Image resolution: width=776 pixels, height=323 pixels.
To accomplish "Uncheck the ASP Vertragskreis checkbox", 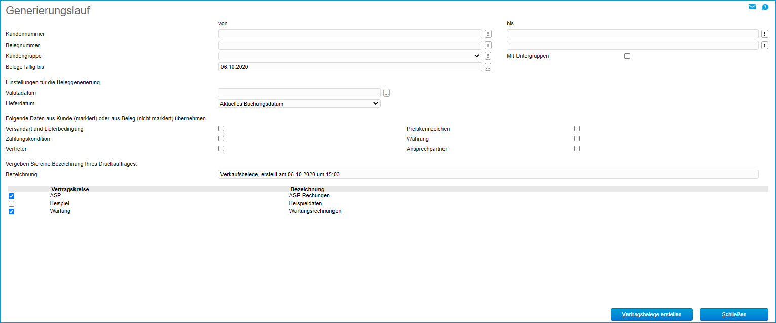I will [x=11, y=196].
